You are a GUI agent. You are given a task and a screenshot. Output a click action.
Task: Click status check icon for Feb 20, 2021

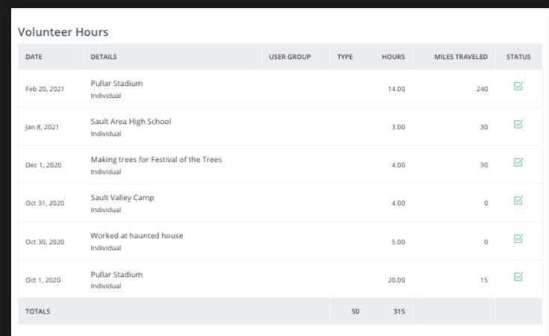518,87
